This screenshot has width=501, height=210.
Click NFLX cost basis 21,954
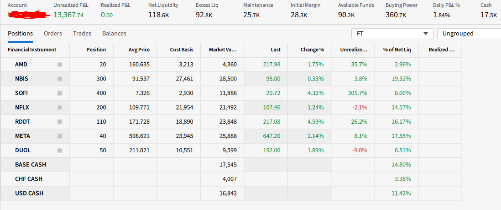point(184,108)
